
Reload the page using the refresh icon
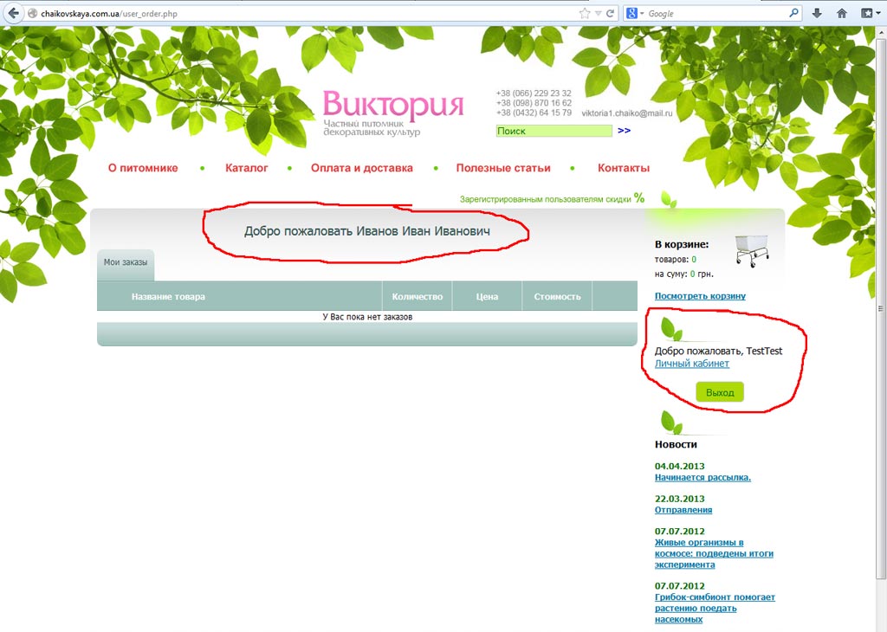pos(611,14)
